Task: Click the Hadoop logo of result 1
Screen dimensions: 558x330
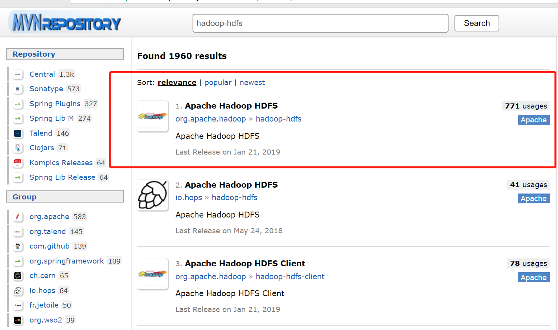Action: (x=152, y=116)
